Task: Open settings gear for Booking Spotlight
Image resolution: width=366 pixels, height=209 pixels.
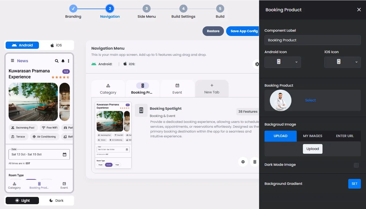Action: pos(243,162)
